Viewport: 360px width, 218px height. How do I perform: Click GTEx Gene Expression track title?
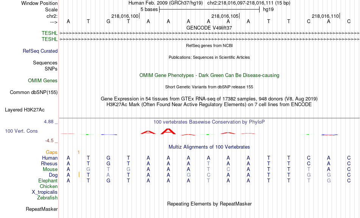(209, 99)
